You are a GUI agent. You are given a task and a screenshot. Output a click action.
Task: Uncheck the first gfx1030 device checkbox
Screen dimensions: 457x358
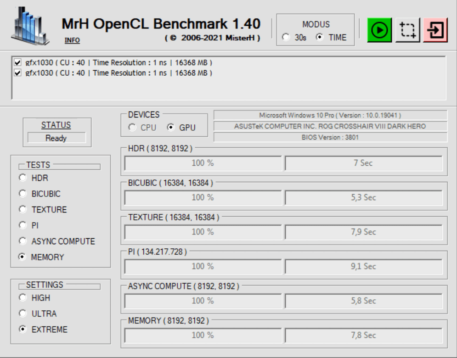pos(17,62)
